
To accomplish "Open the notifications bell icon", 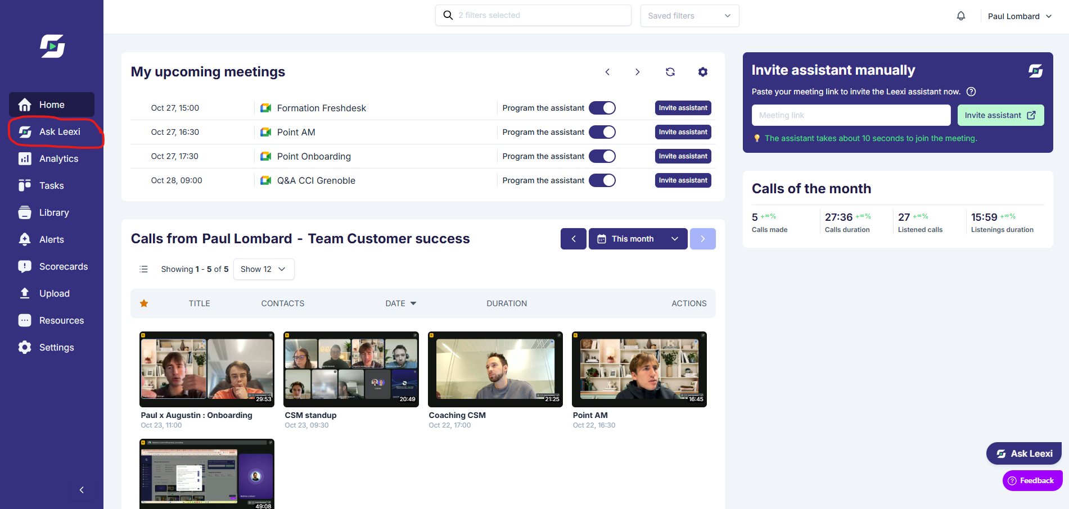I will 961,16.
